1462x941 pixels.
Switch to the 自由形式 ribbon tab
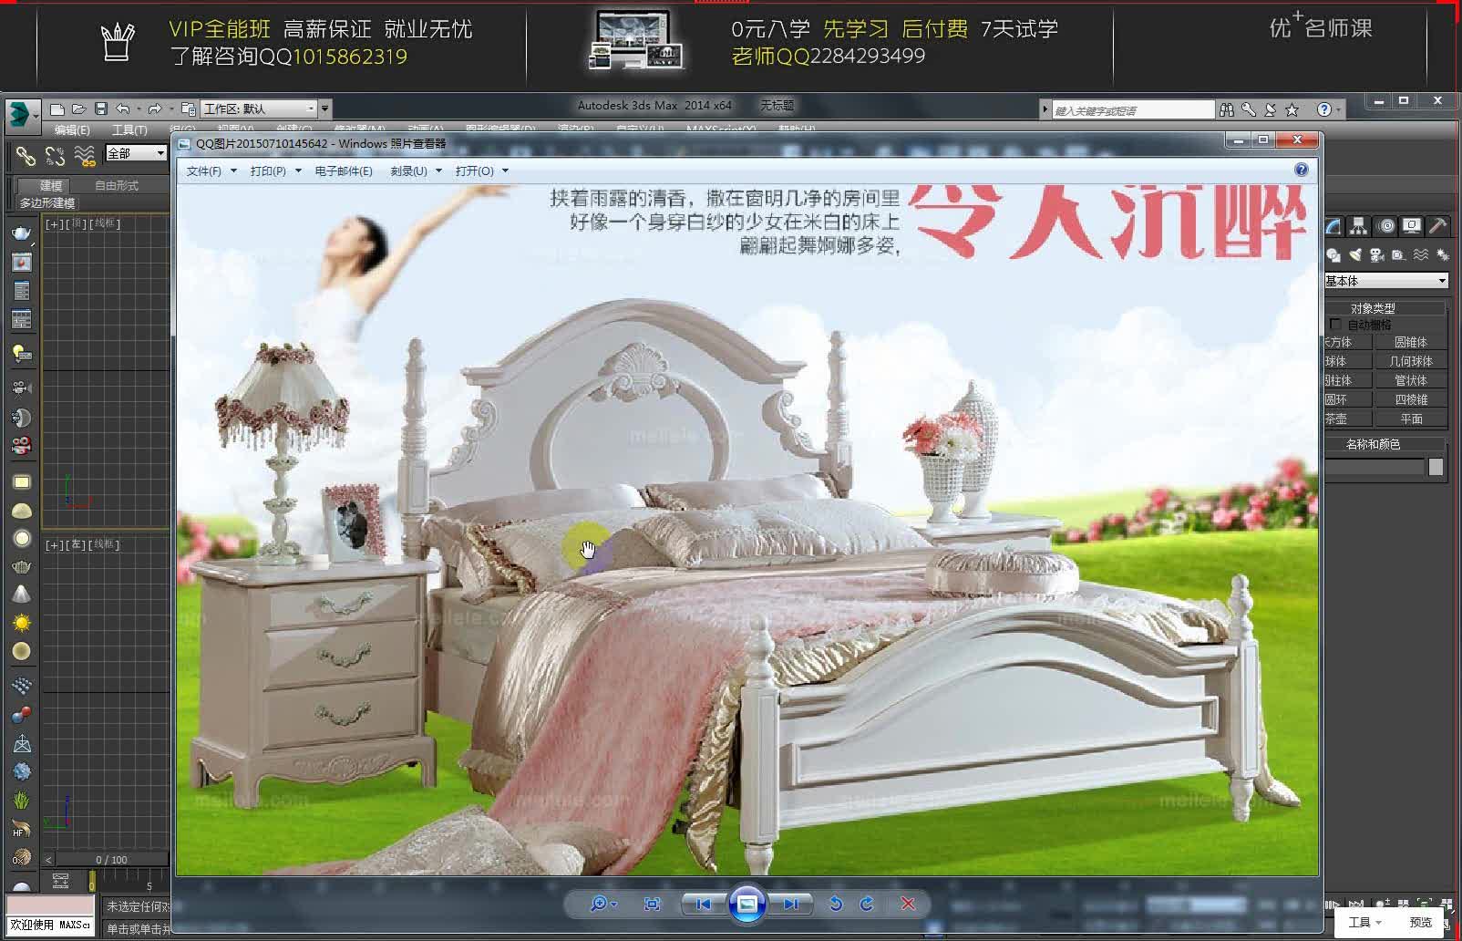pyautogui.click(x=117, y=185)
